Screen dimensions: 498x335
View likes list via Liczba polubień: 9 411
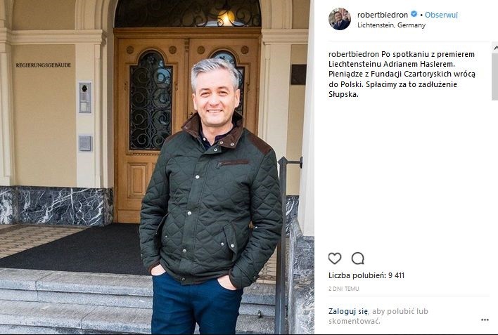[366, 275]
